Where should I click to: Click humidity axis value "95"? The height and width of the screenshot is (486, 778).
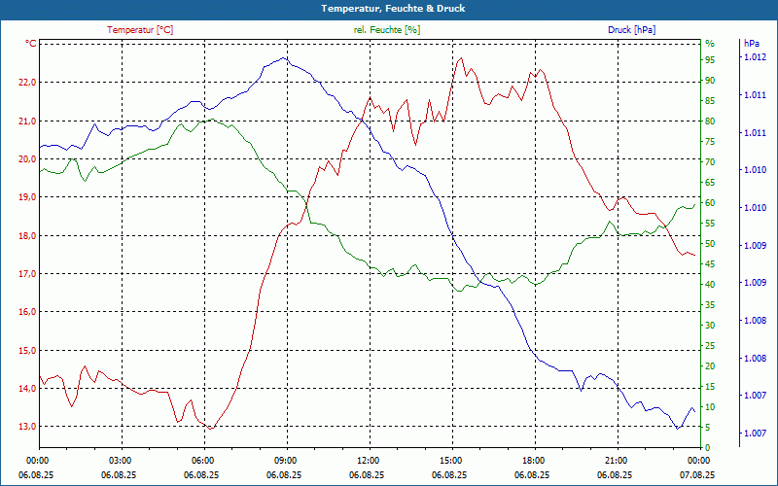(710, 60)
